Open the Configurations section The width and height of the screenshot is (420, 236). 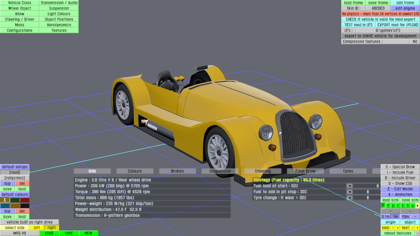coord(20,30)
